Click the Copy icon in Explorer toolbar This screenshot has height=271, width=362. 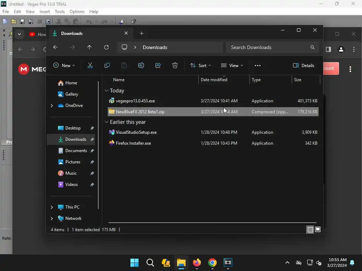click(x=107, y=65)
